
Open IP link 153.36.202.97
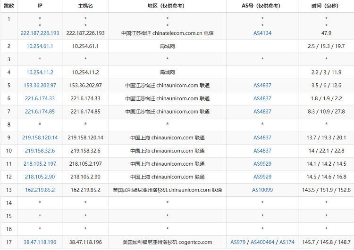click(x=40, y=85)
